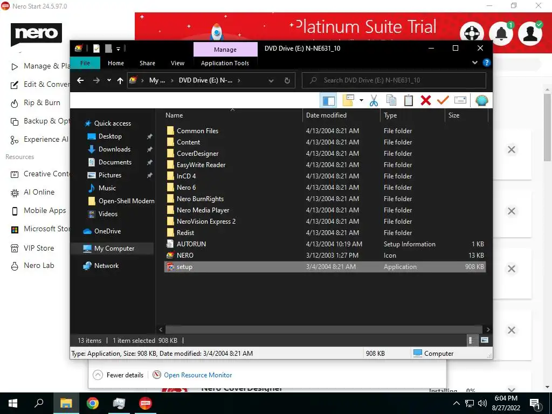Click the email envelope toolbar icon

[460, 100]
